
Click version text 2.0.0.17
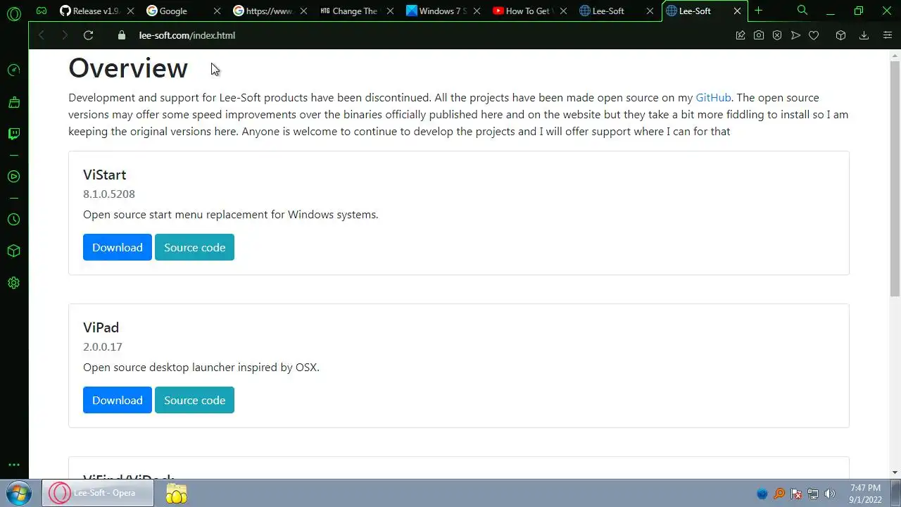(103, 346)
